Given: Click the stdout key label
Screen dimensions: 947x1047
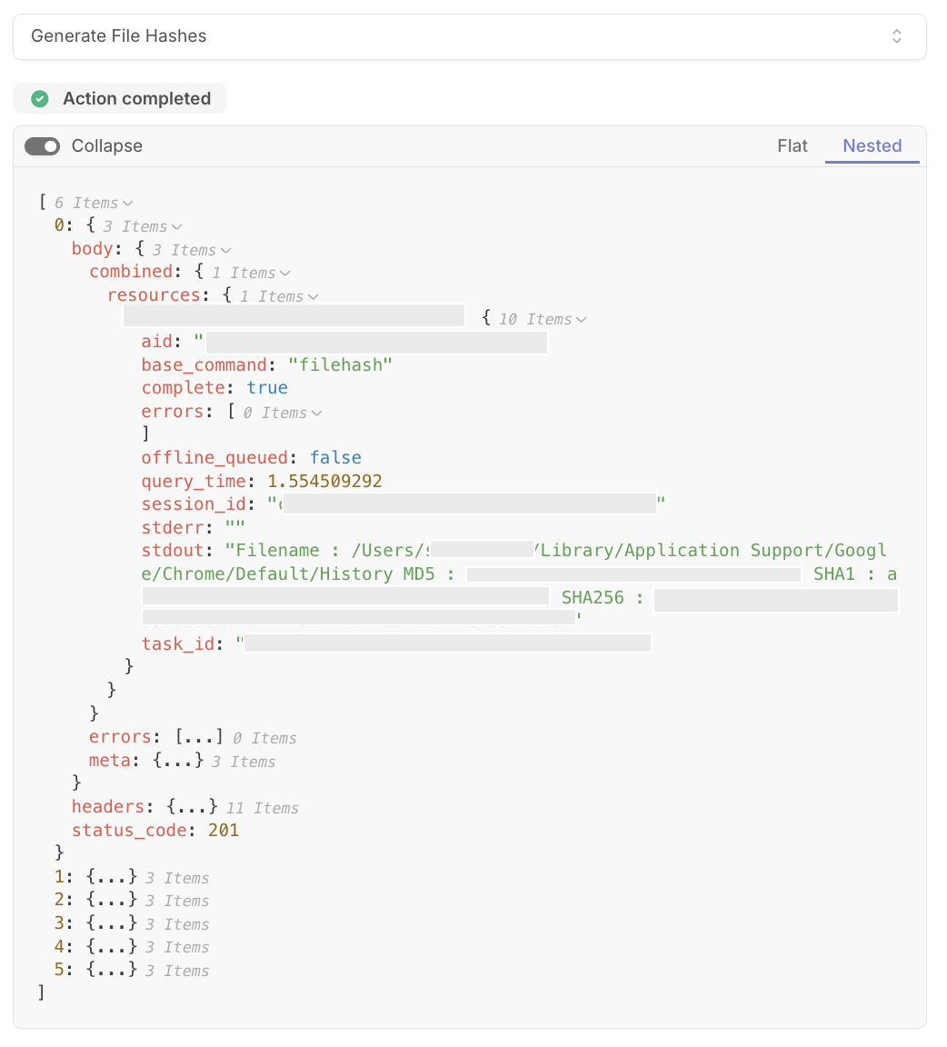Looking at the screenshot, I should (x=173, y=551).
